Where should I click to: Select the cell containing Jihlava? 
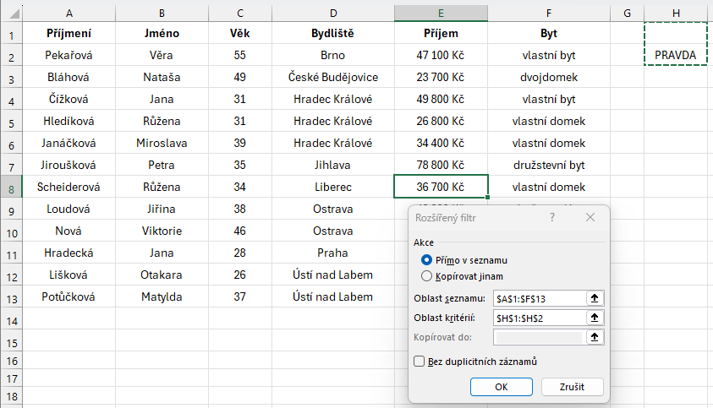(x=333, y=165)
